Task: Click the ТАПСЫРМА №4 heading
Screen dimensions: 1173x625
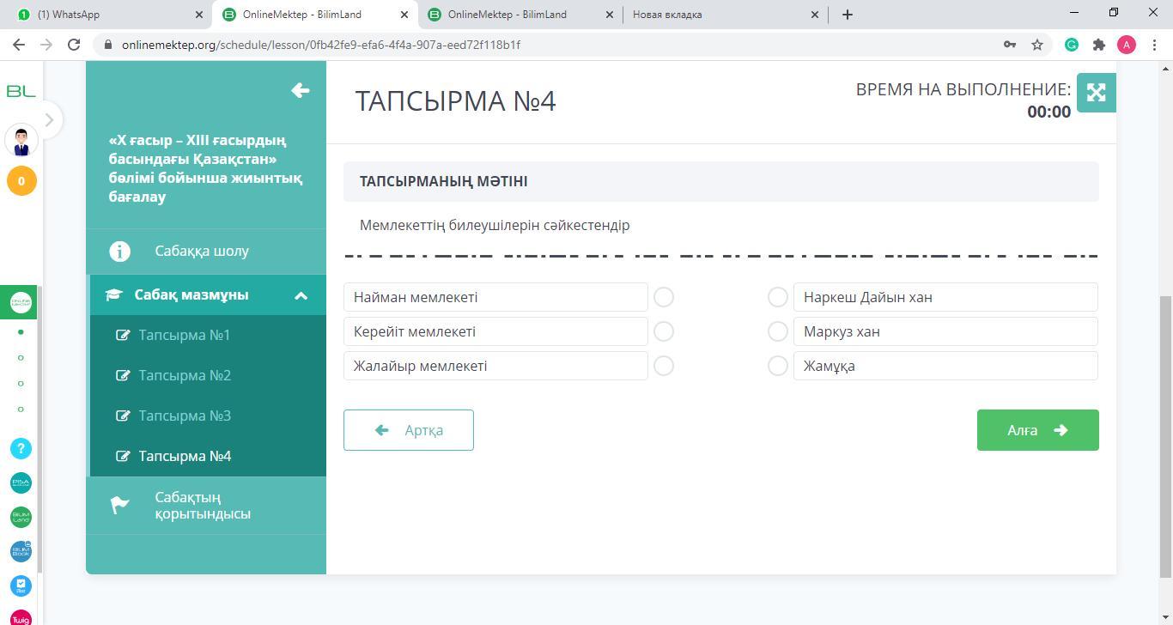Action: click(456, 101)
